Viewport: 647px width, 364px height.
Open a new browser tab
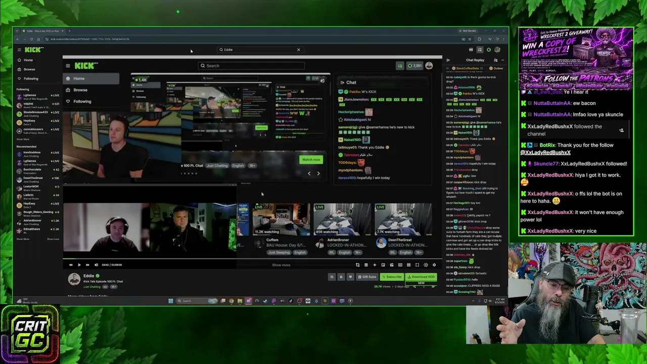69,31
